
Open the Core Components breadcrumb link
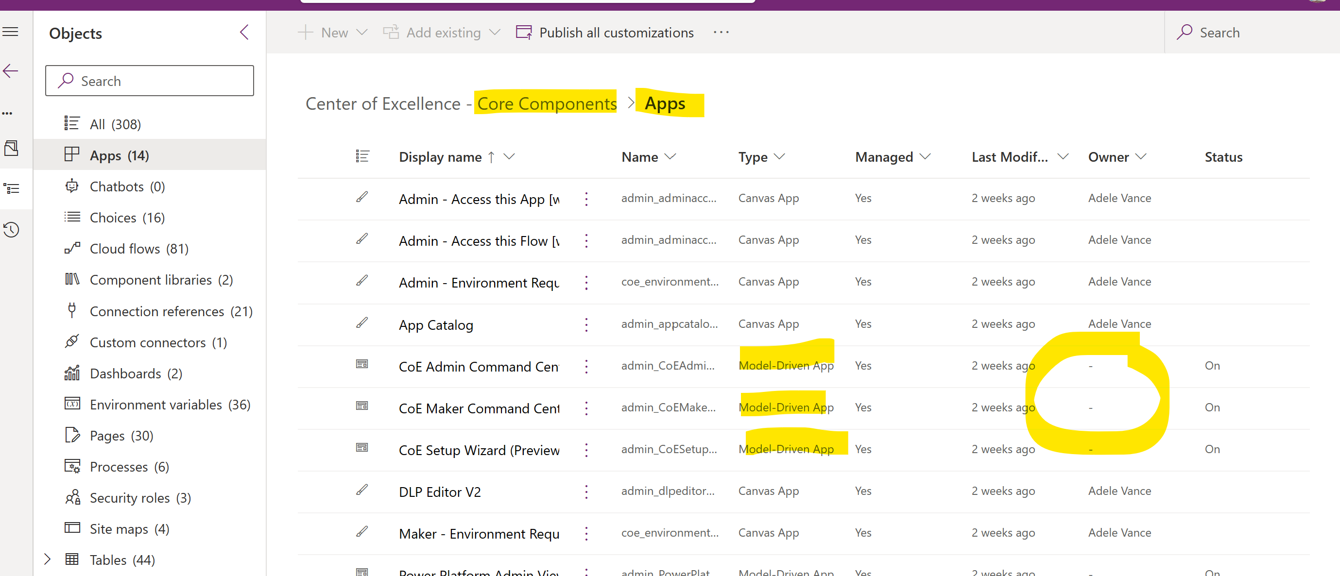pyautogui.click(x=546, y=103)
